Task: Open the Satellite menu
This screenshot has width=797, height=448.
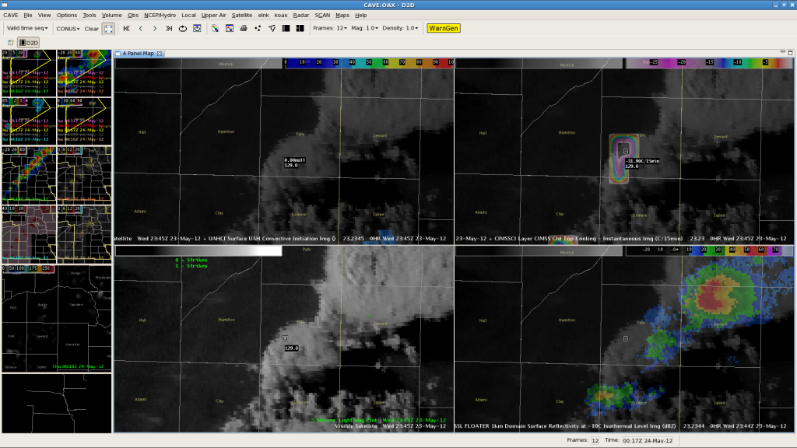Action: tap(242, 15)
